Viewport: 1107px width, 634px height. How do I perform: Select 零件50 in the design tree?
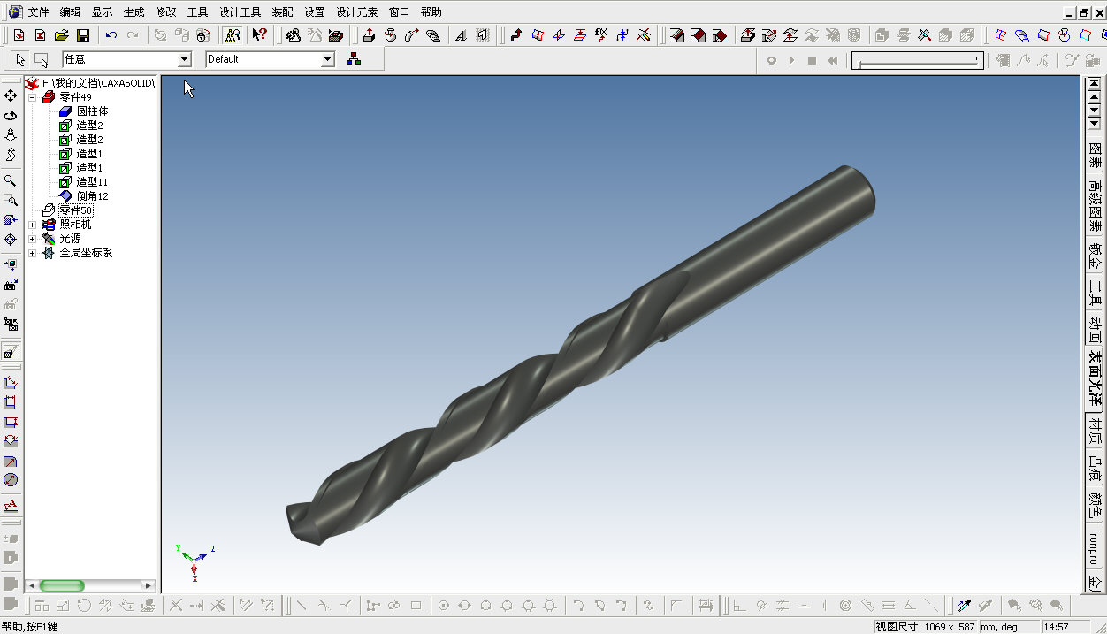76,210
